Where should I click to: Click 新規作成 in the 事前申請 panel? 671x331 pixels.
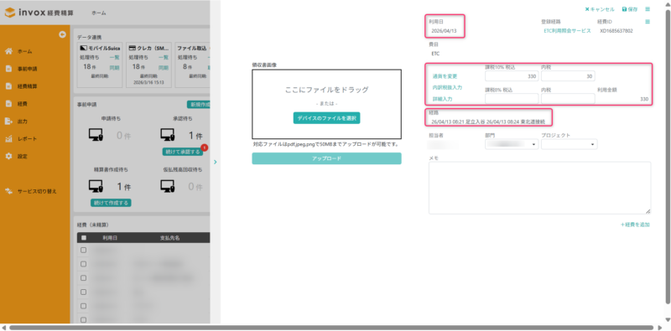click(199, 105)
